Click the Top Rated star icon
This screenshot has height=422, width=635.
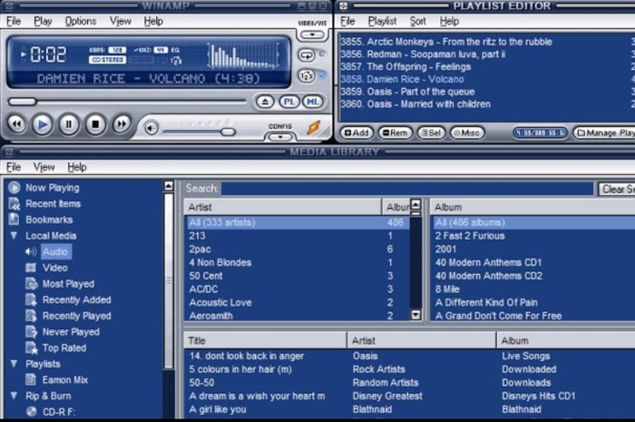31,348
